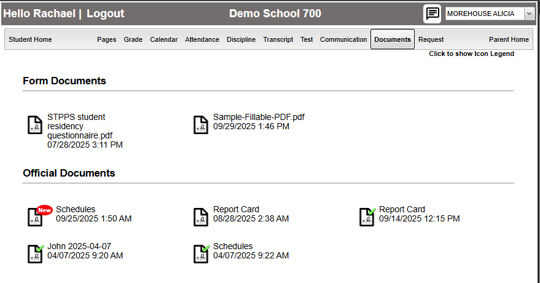This screenshot has width=540, height=283.
Task: Click the 04/07/2025 9:20 AM timestamp
Action: click(x=85, y=255)
